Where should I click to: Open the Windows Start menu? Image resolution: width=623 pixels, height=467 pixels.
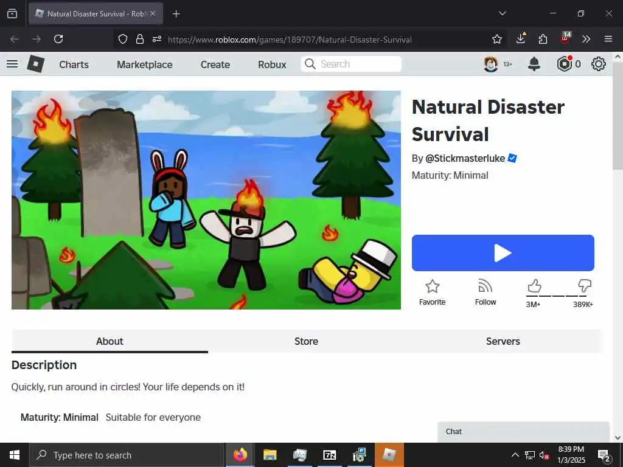coord(15,455)
